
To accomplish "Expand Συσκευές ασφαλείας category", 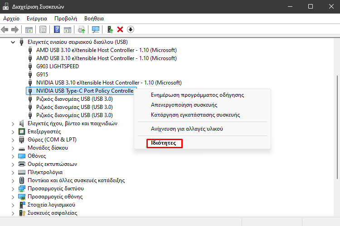I will [13, 213].
